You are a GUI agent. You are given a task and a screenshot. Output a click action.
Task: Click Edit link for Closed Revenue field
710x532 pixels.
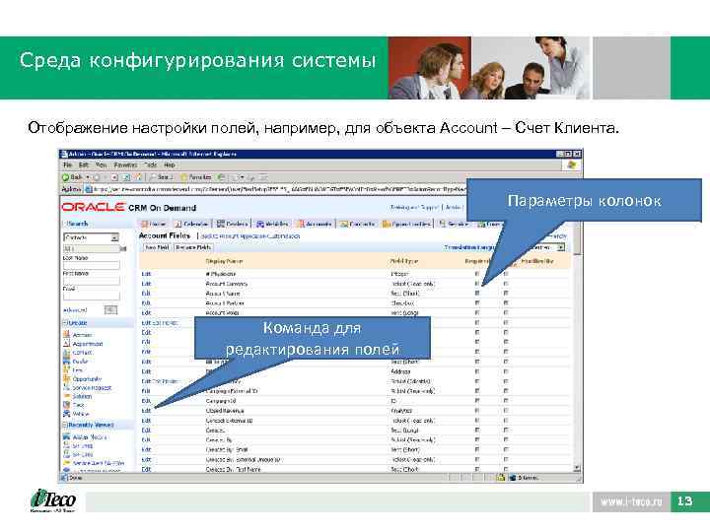(146, 411)
